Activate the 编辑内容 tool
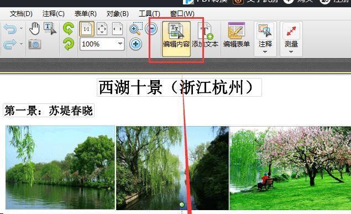Image resolution: width=351 pixels, height=214 pixels. [176, 39]
